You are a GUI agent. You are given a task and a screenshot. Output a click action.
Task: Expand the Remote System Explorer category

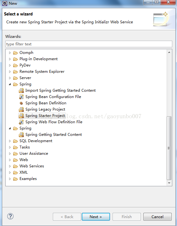[x=10, y=72]
